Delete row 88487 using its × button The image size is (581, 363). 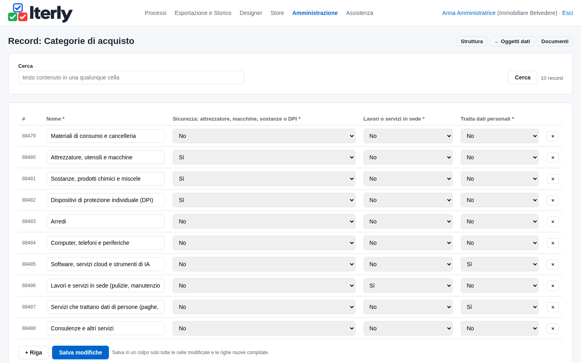point(553,307)
